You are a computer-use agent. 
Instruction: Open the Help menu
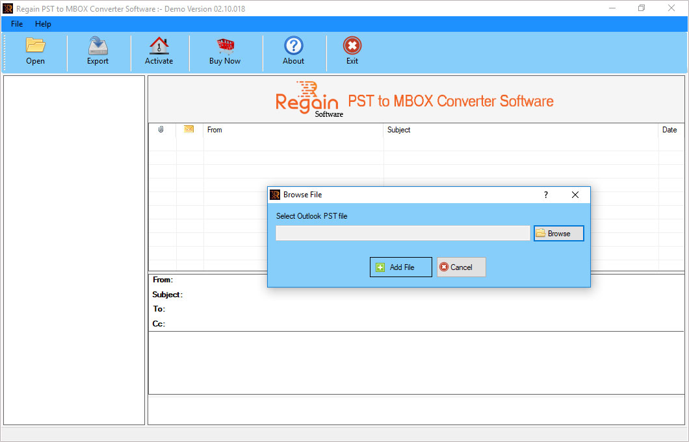[x=43, y=24]
